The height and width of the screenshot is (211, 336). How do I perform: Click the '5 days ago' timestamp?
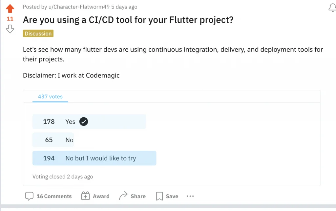(124, 7)
